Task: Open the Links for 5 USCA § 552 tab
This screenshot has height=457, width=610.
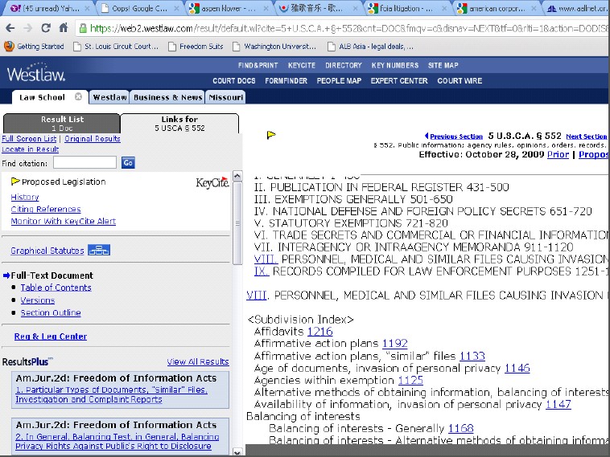Action: click(x=179, y=124)
